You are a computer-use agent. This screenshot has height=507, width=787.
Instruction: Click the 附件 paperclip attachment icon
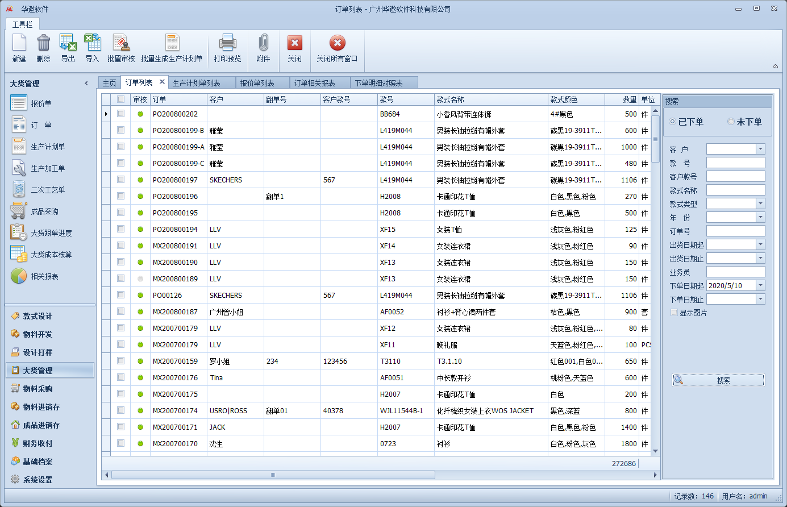(x=263, y=43)
